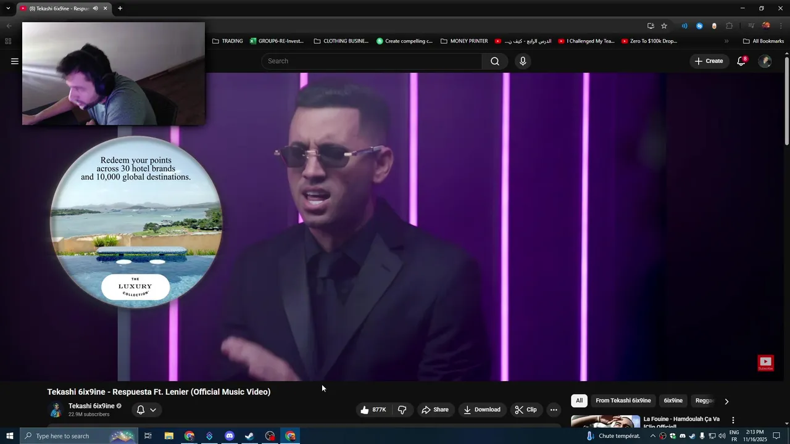This screenshot has height=444, width=790.
Task: Start voice search with the microphone icon
Action: tap(523, 61)
